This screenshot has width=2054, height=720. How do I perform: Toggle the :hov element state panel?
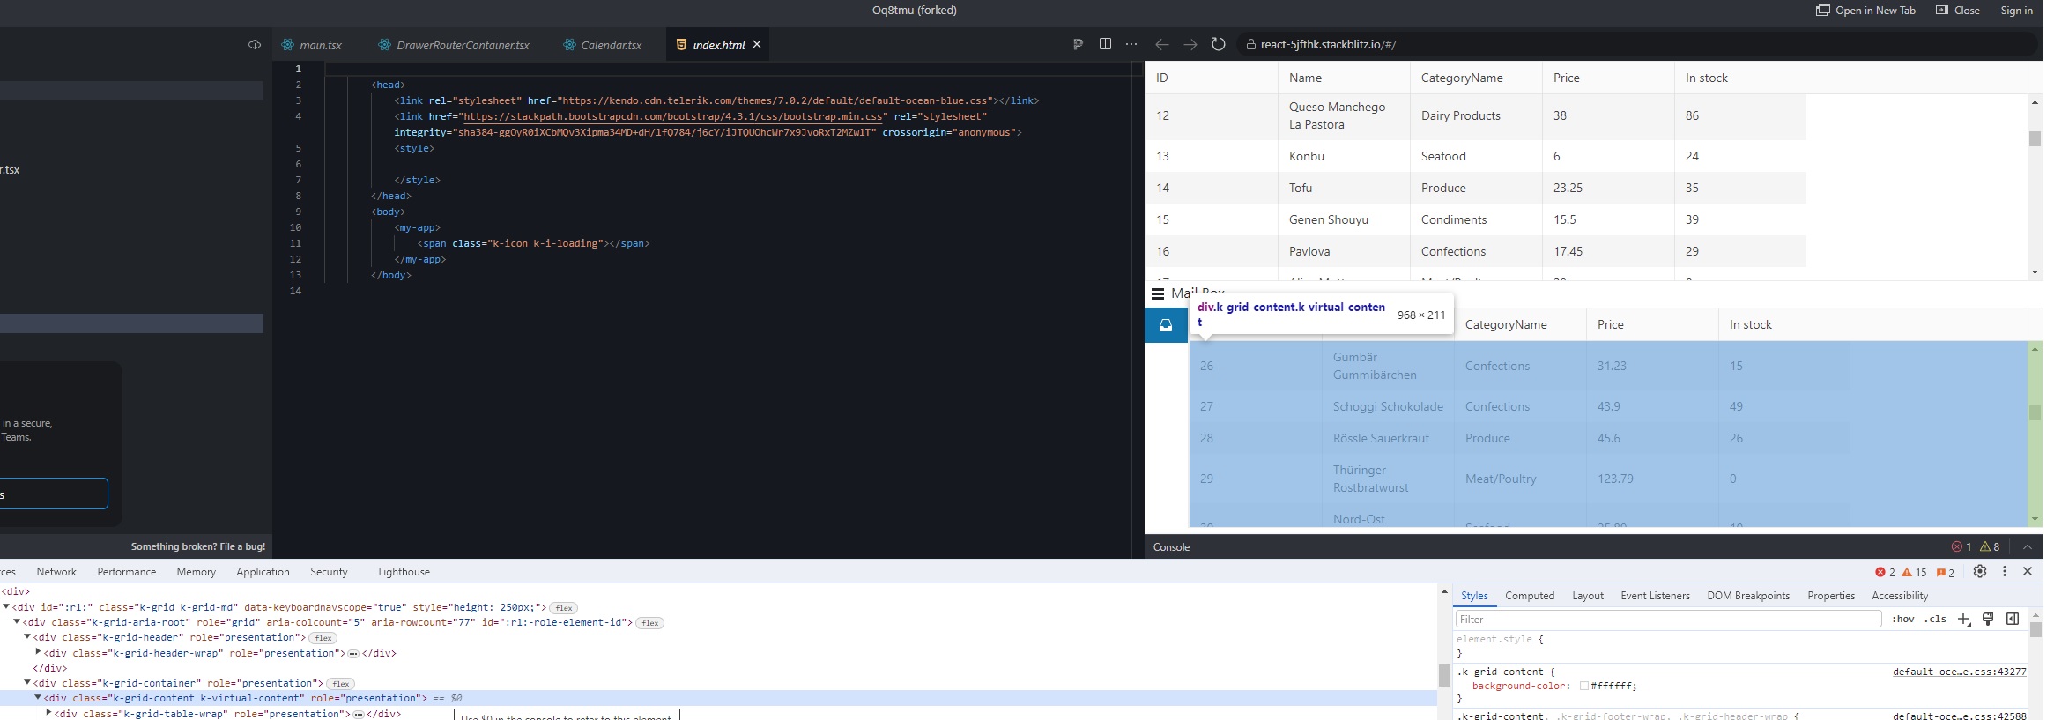click(1903, 619)
